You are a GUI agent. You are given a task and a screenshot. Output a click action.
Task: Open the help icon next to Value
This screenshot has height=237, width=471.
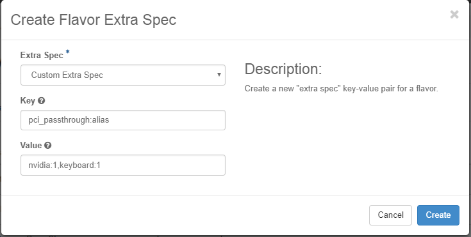48,146
